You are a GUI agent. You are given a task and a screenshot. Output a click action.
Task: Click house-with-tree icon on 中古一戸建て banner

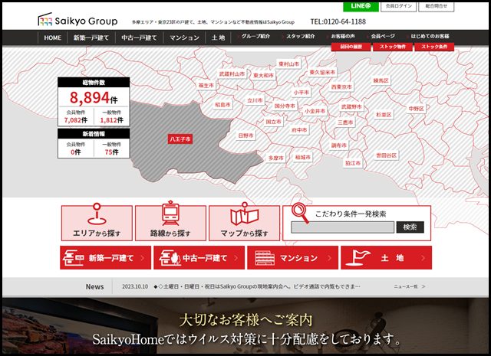click(x=170, y=258)
